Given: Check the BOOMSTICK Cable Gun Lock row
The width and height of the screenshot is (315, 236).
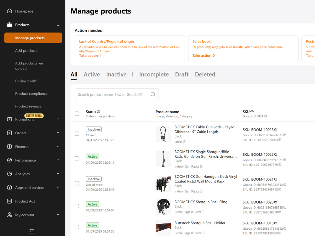Looking at the screenshot, I should (x=77, y=134).
